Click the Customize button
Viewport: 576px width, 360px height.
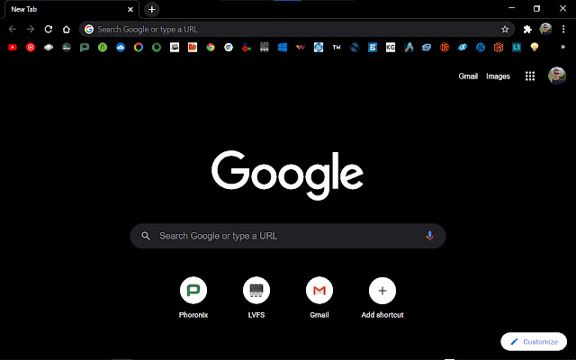[x=534, y=342]
